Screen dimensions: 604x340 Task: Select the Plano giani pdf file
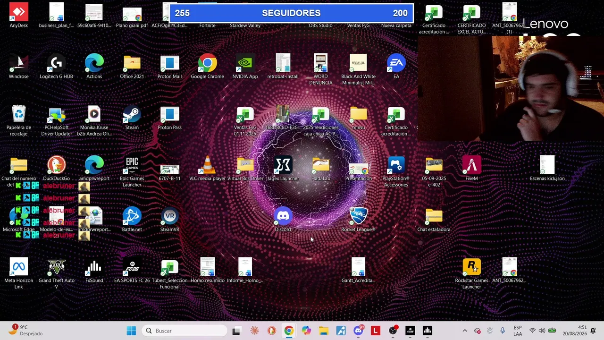click(132, 16)
